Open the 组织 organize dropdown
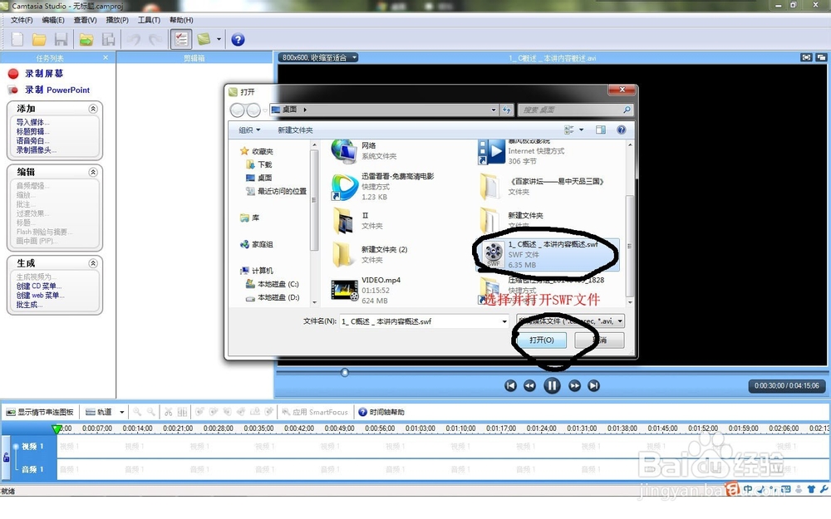Image resolution: width=831 pixels, height=519 pixels. point(249,130)
